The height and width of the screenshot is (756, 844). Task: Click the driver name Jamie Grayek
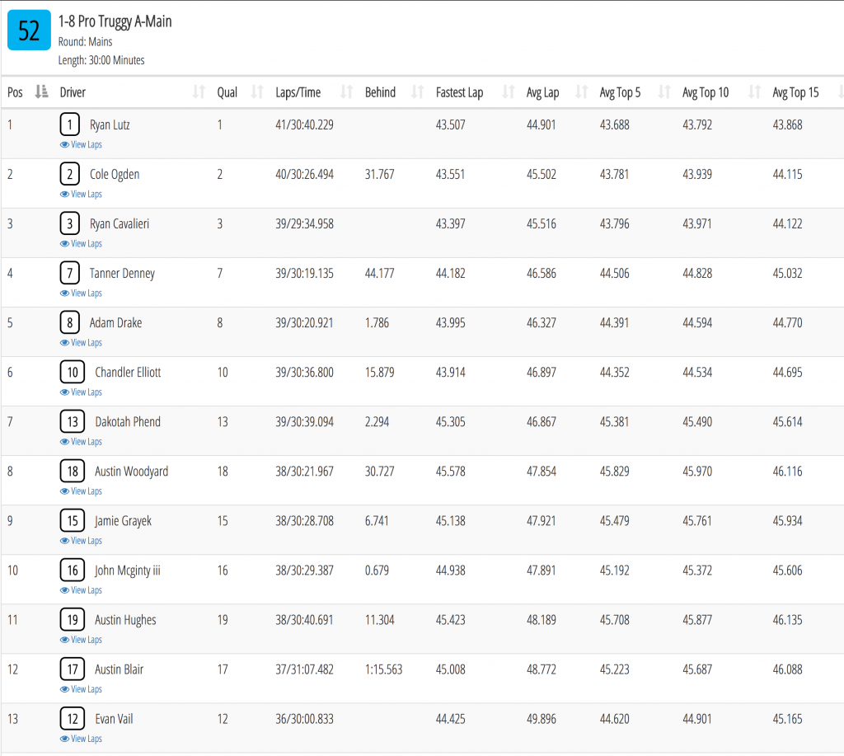pyautogui.click(x=124, y=521)
